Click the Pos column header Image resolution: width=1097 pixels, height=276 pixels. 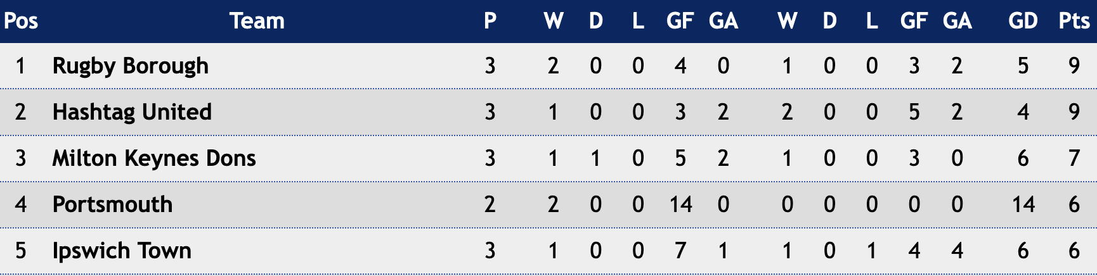click(21, 21)
